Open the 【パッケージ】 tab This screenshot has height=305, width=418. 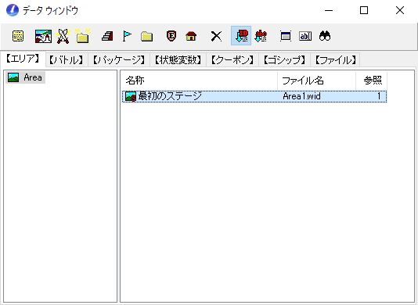coord(119,60)
